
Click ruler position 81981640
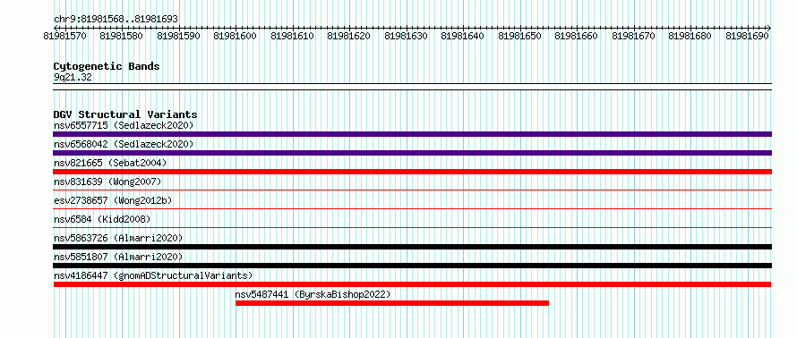463,36
